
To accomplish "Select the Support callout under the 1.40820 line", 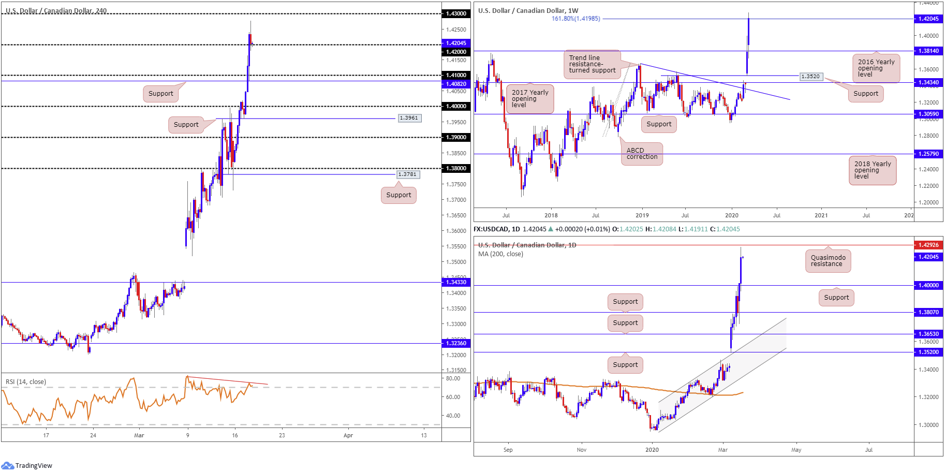I will click(x=160, y=94).
